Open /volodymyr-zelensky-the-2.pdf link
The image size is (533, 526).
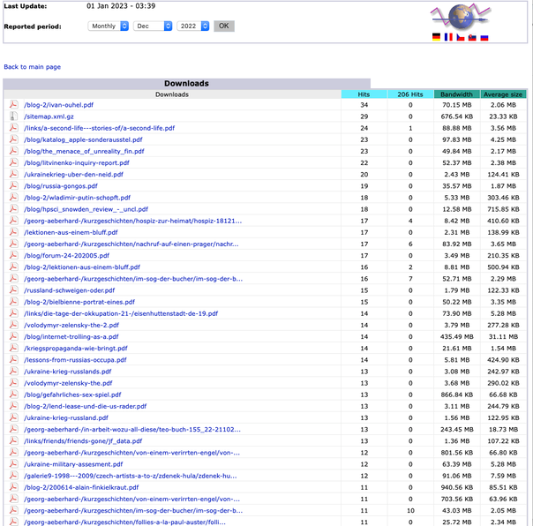pos(71,325)
